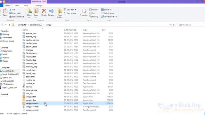This screenshot has height=115, width=205.
Task: Select Local Disk (C:) in navigation pane
Action: [x=8, y=71]
